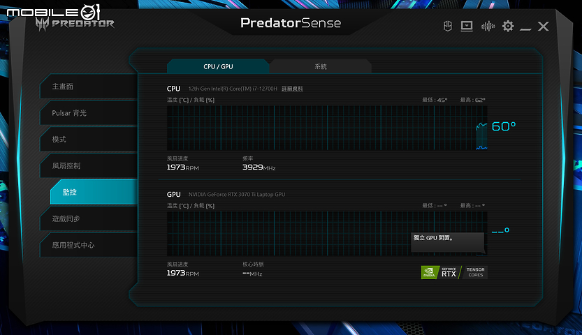This screenshot has height=335, width=582.
Task: Click the Predator logo
Action: coord(75,24)
